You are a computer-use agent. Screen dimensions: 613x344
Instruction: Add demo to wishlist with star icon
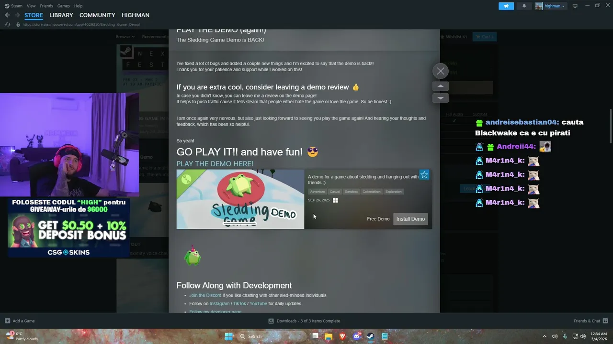pos(424,175)
